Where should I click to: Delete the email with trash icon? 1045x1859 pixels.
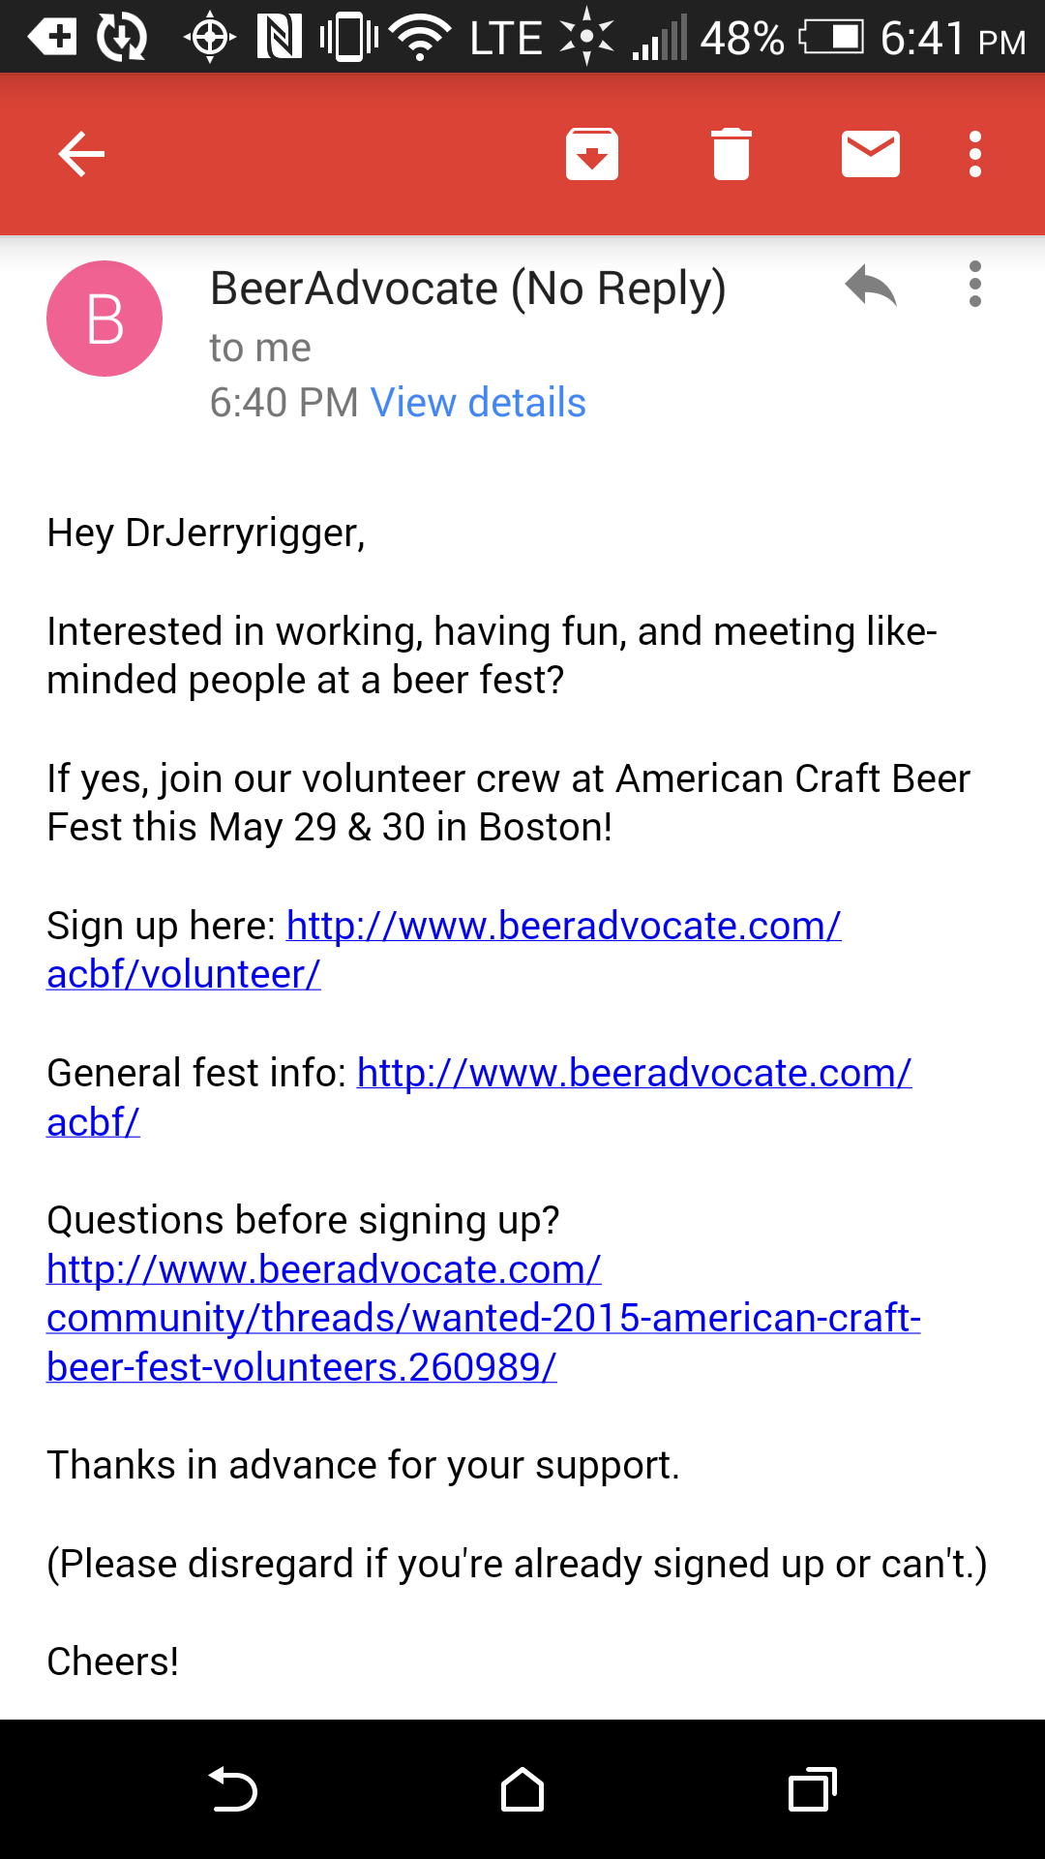[731, 154]
